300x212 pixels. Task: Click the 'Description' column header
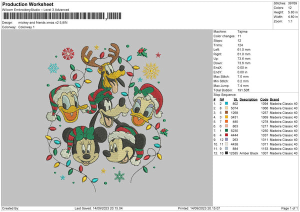tap(248, 99)
